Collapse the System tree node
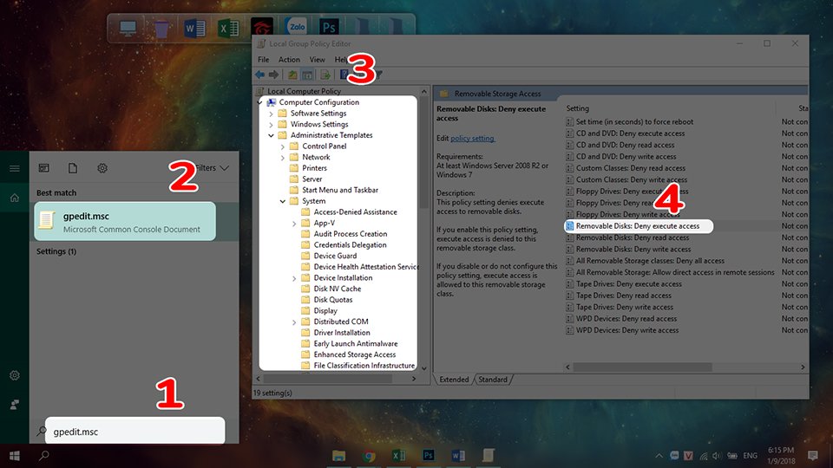This screenshot has height=468, width=833. (283, 201)
